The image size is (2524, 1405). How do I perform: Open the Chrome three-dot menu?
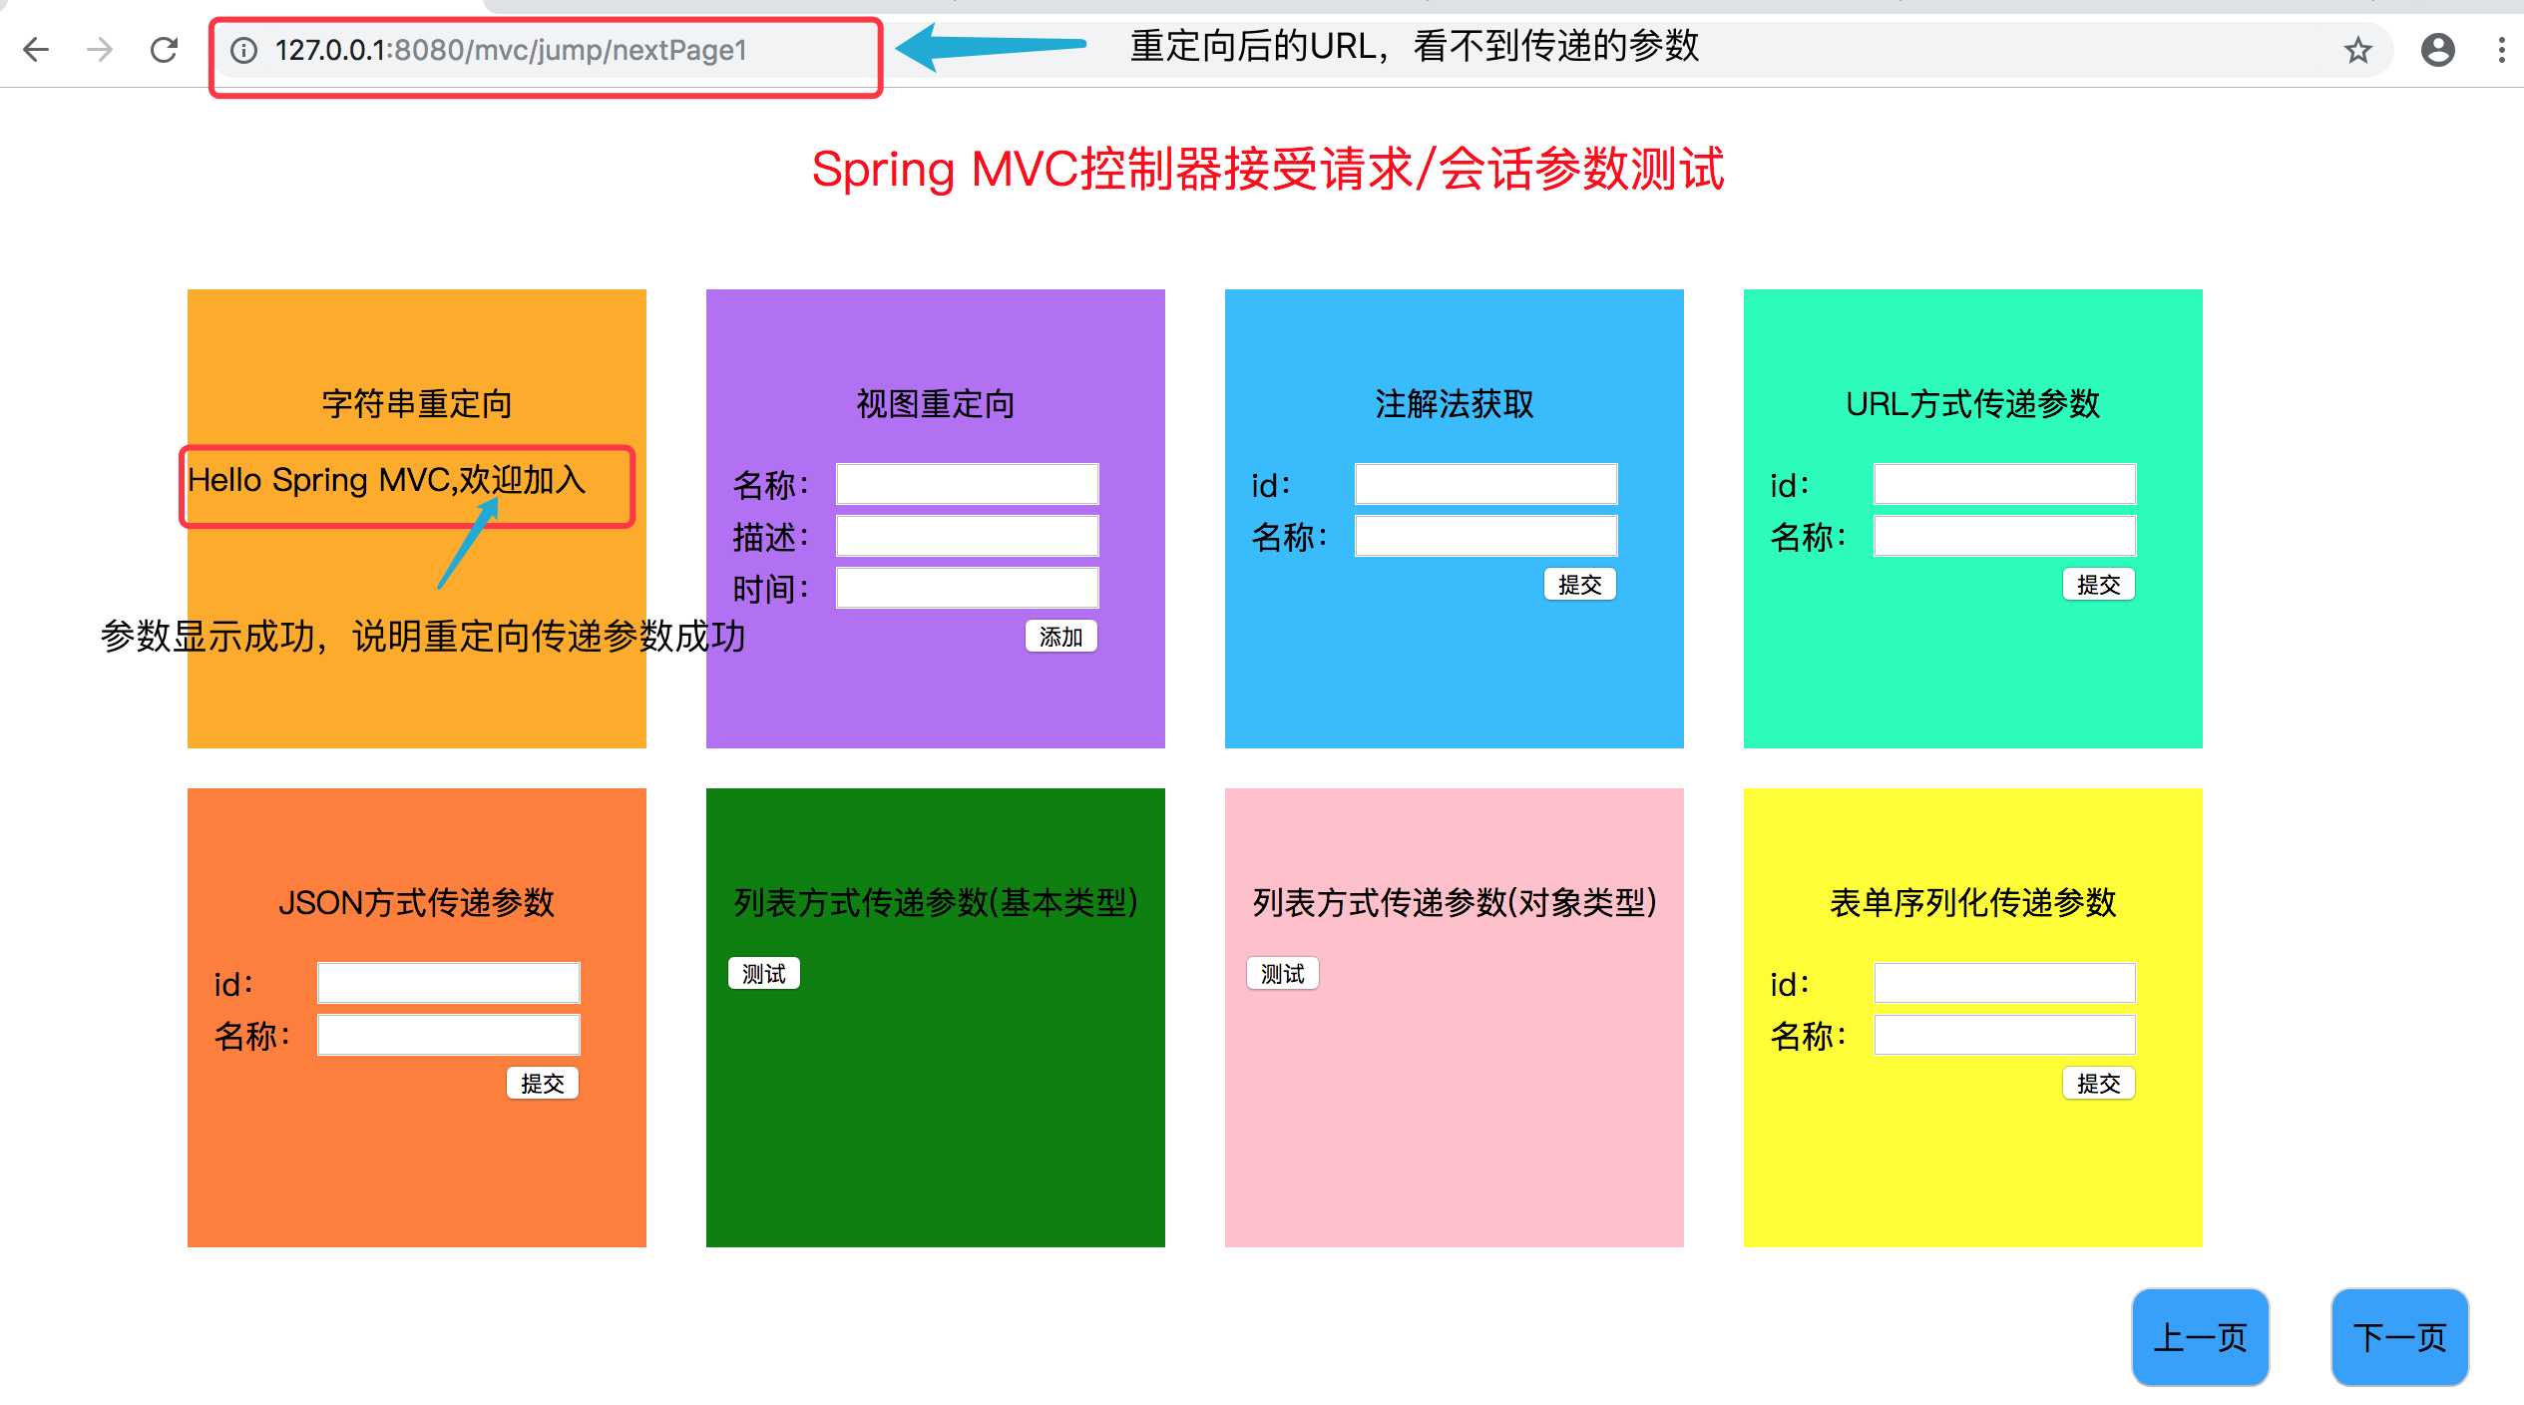click(x=2501, y=50)
